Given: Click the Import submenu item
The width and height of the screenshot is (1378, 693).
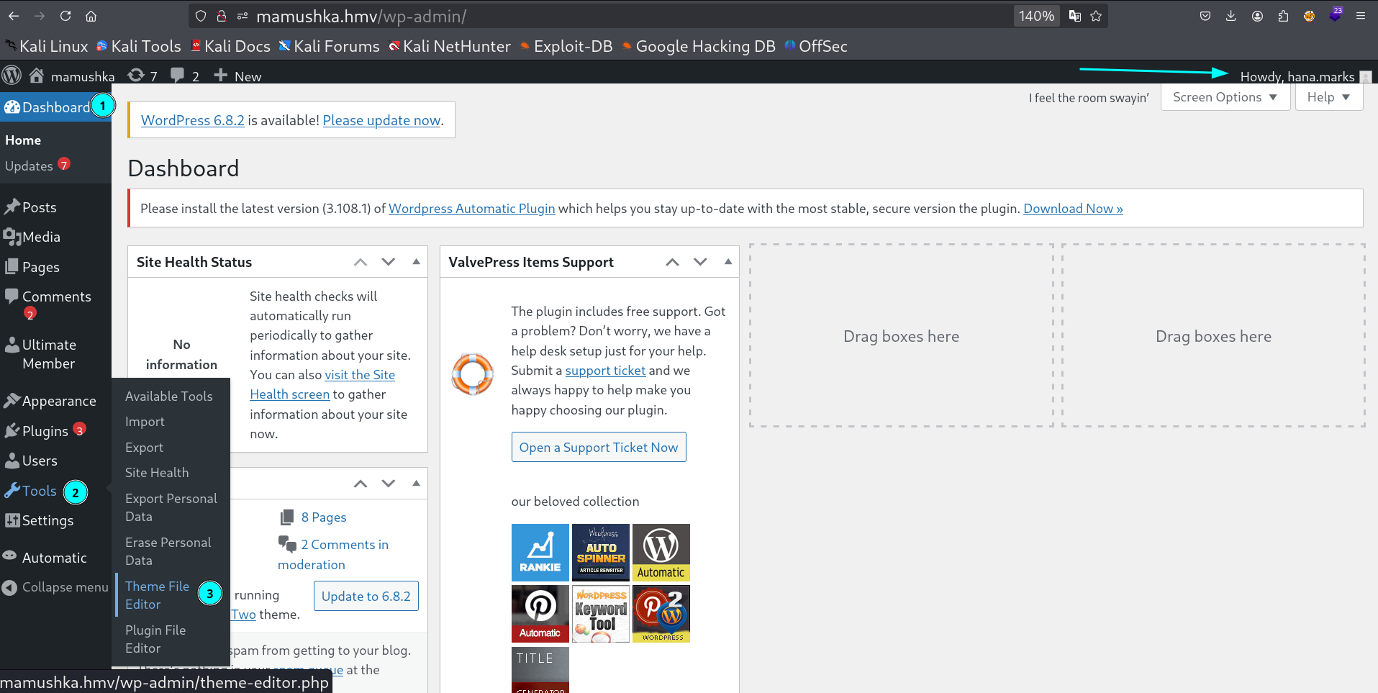Looking at the screenshot, I should pos(145,422).
